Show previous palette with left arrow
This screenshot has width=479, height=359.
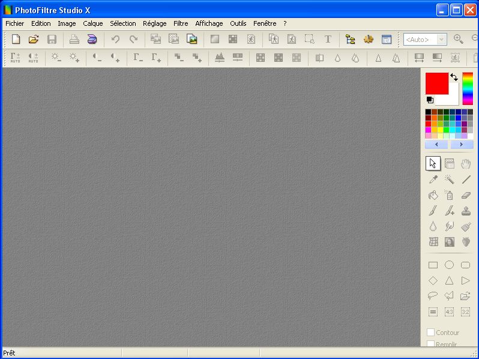coord(436,145)
